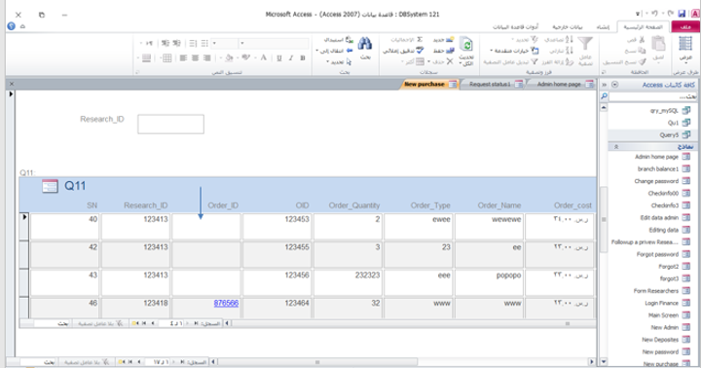Click the save disk icon in title bar
Viewport: 701px width, 368px height.
pos(682,14)
